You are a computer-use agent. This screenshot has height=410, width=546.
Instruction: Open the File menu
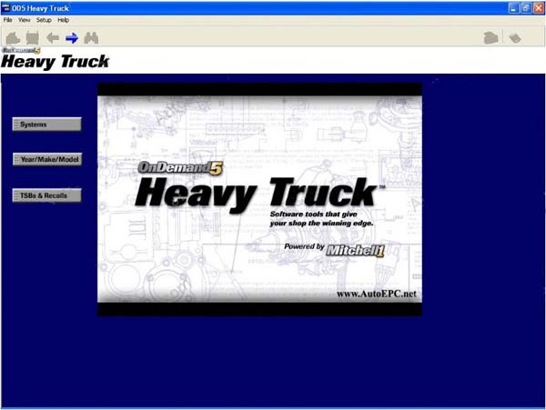point(7,20)
